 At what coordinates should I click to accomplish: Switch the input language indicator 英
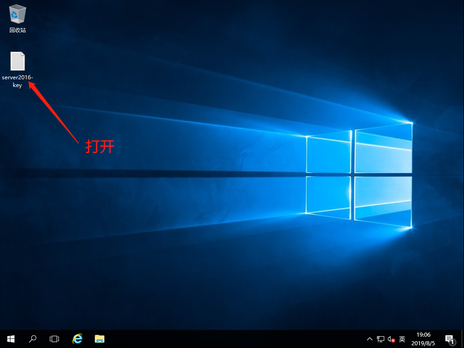coord(402,339)
